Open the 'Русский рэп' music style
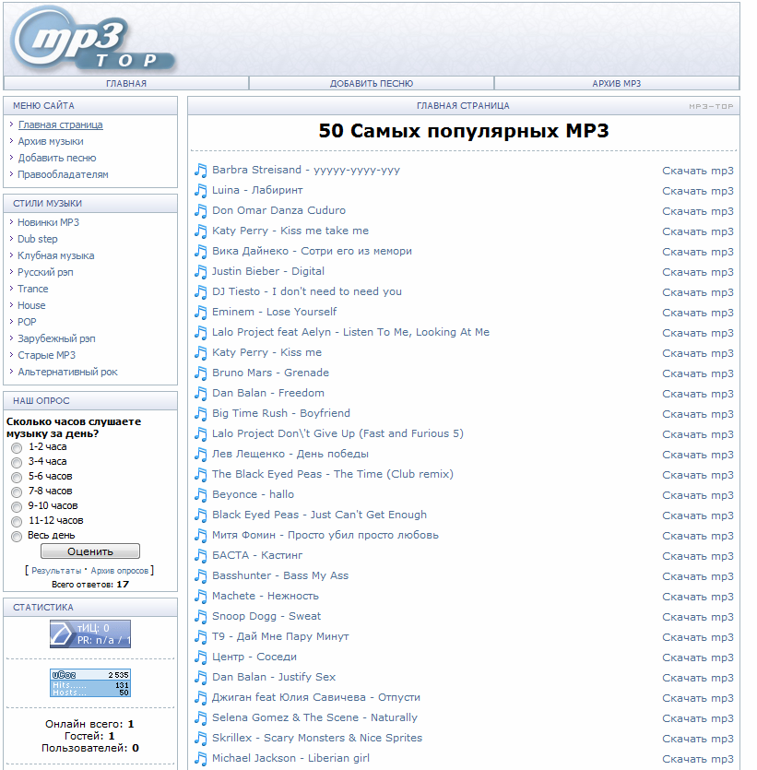Image resolution: width=757 pixels, height=770 pixels. [45, 272]
